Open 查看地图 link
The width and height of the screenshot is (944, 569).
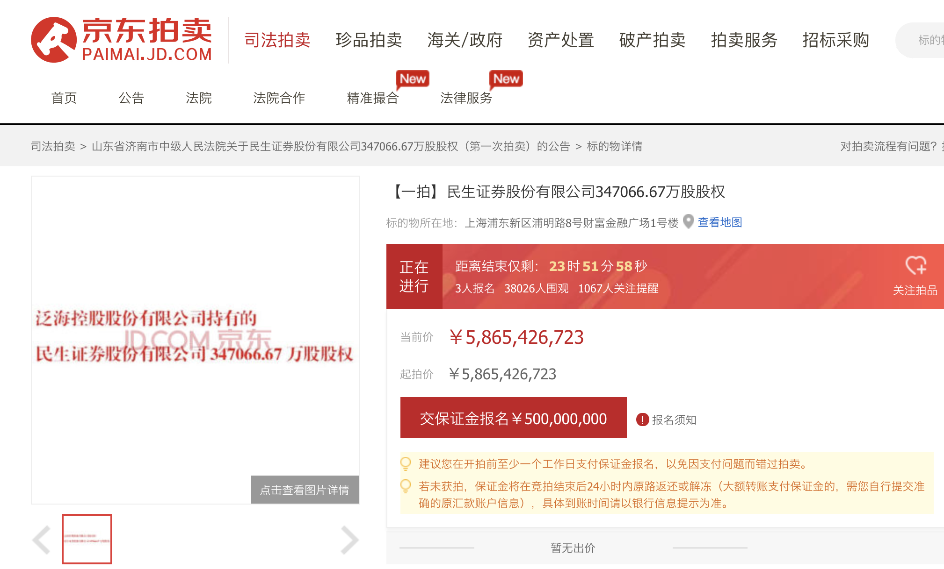click(720, 222)
